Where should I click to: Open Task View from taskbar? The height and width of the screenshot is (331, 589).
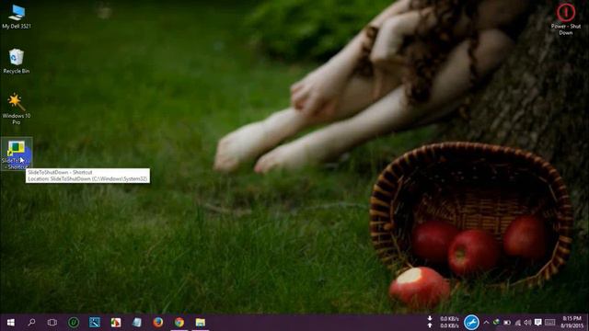pos(52,323)
